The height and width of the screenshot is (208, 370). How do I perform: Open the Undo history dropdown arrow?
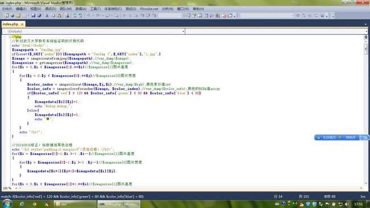pyautogui.click(x=93, y=15)
